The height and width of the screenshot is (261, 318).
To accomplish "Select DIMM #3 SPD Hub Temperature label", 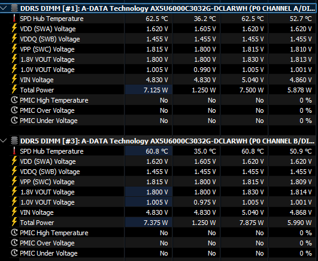I will [52, 151].
